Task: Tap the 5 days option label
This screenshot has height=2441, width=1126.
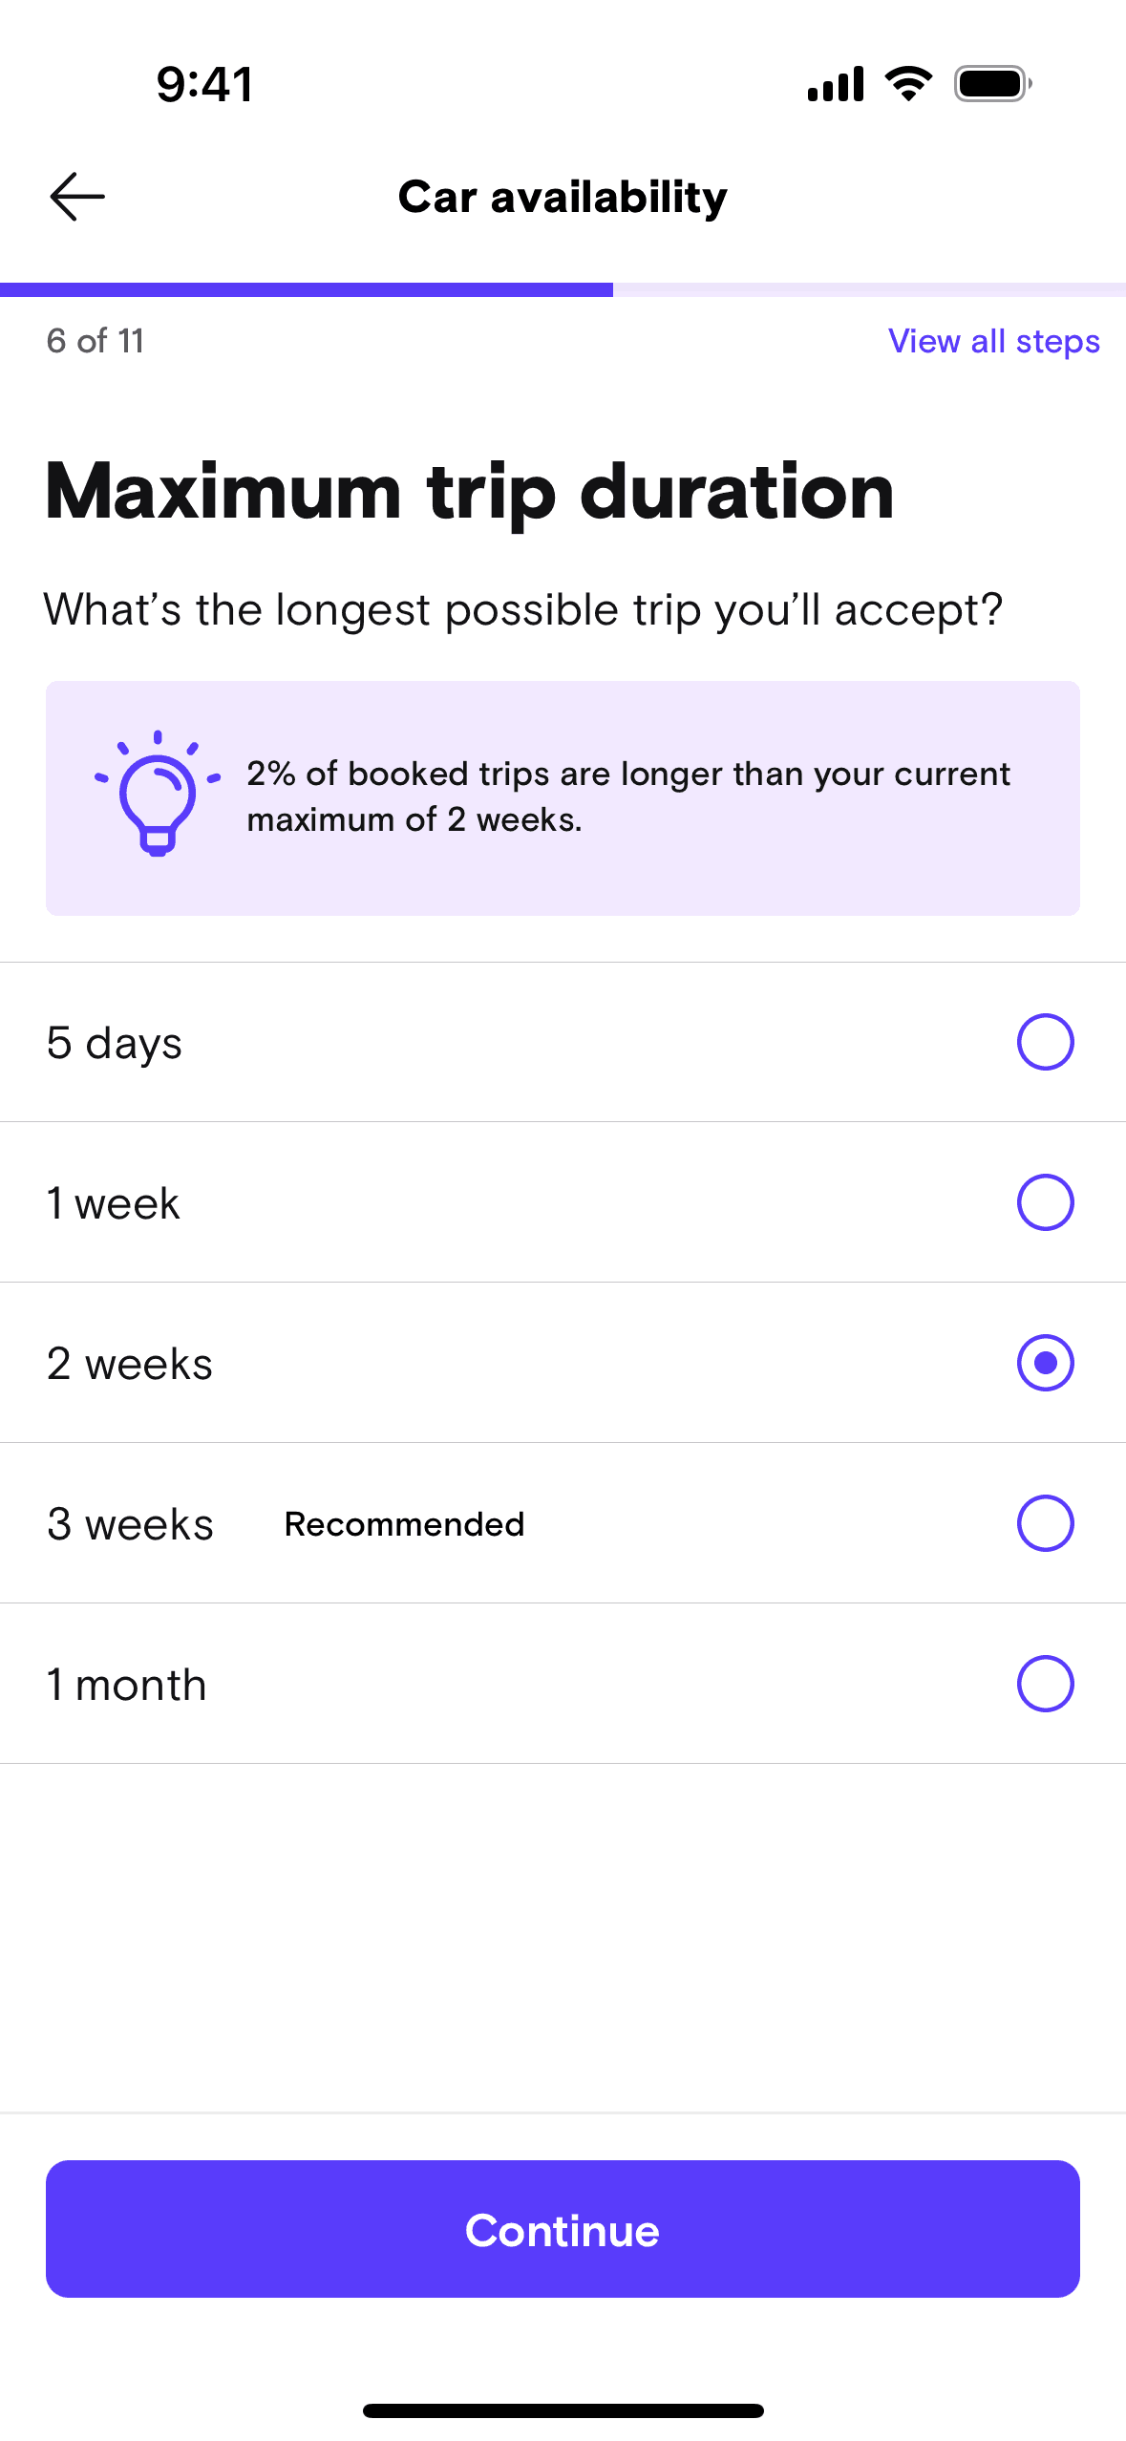Action: coord(115,1043)
